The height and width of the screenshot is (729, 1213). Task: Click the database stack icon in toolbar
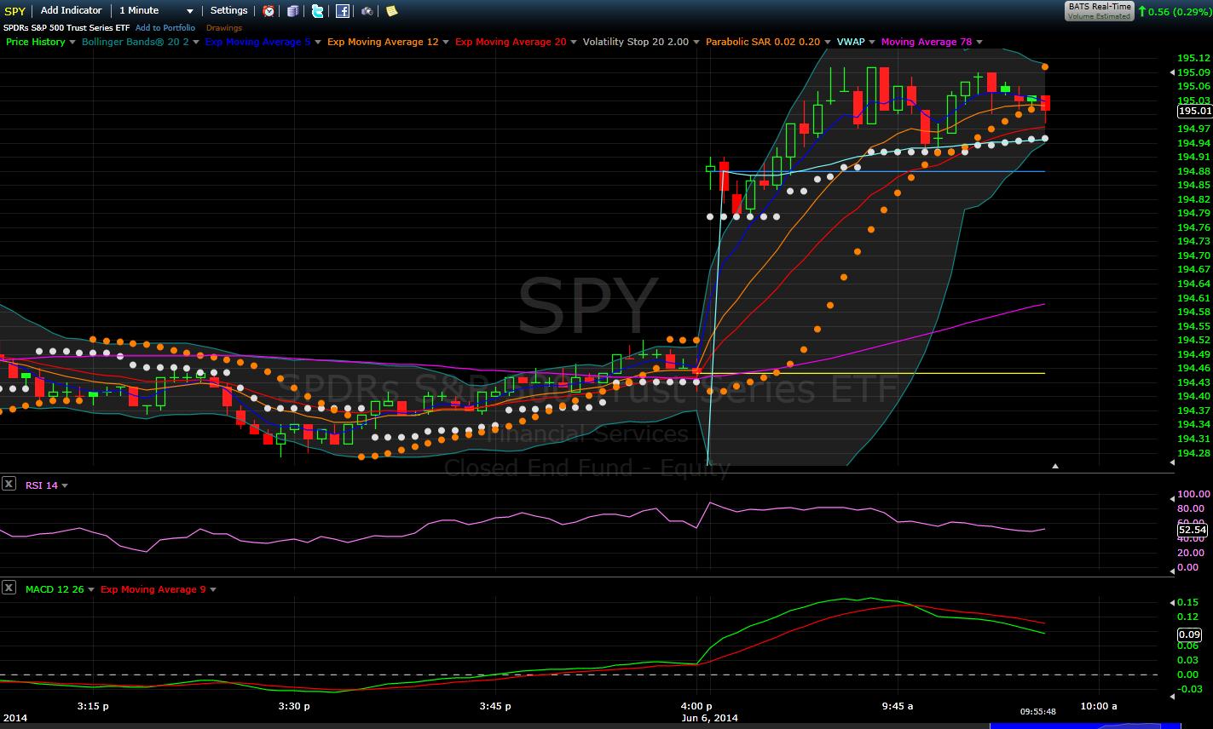point(293,11)
